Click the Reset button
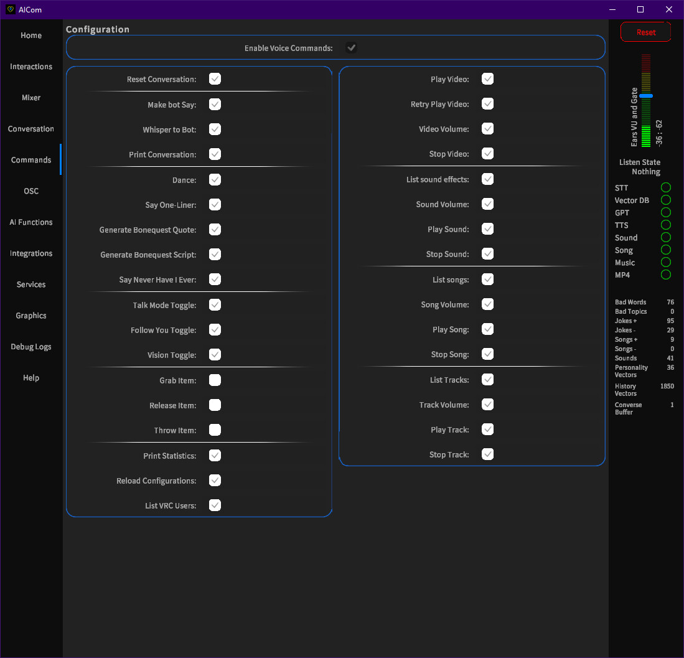The width and height of the screenshot is (684, 658). click(x=645, y=32)
